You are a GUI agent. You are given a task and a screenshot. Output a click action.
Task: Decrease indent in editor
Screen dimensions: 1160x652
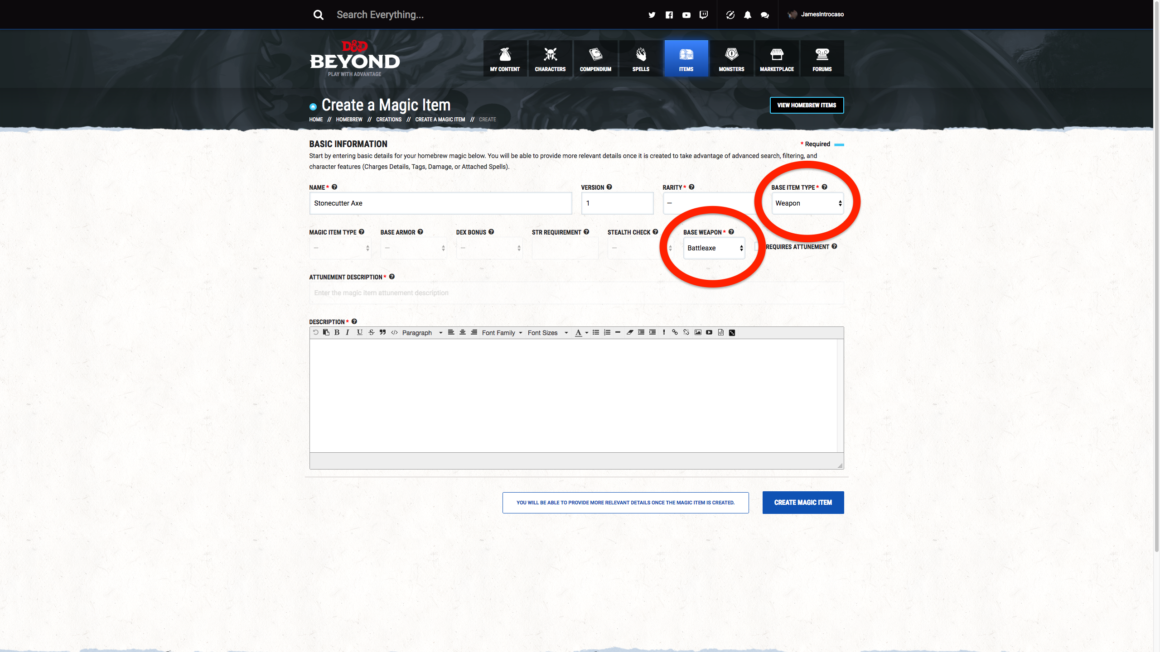coord(641,332)
